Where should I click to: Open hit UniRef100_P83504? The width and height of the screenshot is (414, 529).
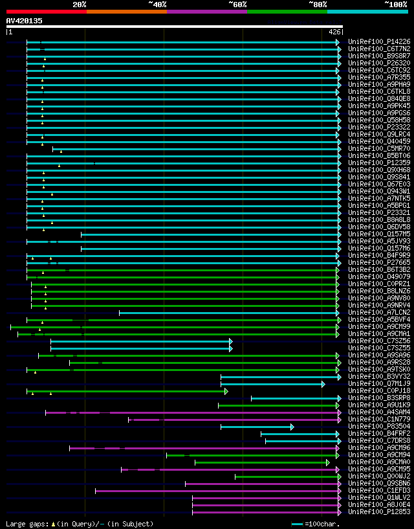(379, 427)
